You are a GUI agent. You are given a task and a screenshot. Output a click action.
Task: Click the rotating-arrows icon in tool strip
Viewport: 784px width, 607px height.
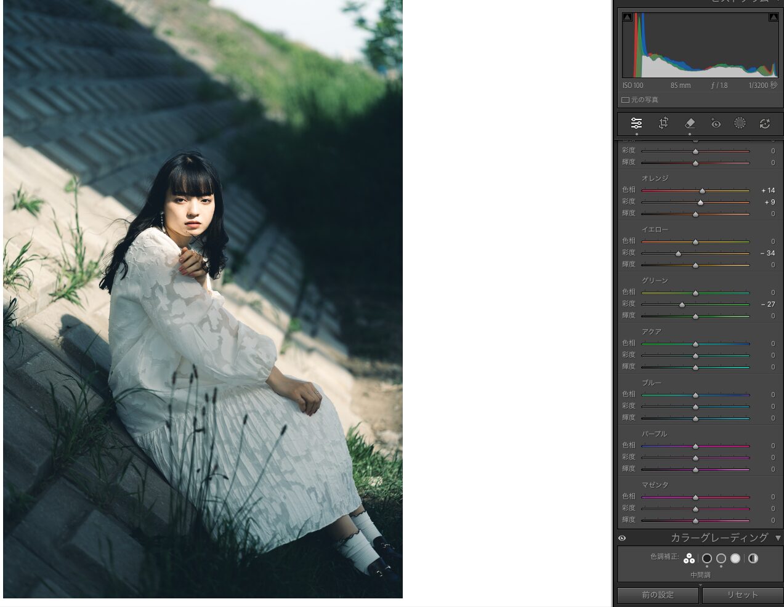tap(765, 123)
